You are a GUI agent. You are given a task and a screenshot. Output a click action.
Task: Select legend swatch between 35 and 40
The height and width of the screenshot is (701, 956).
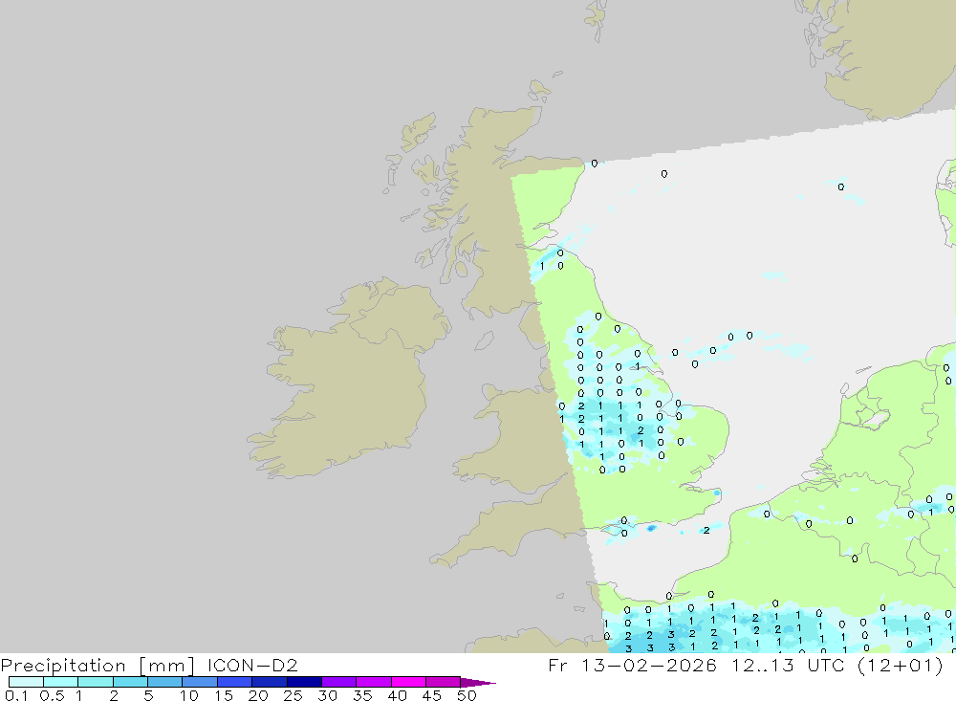pos(374,682)
